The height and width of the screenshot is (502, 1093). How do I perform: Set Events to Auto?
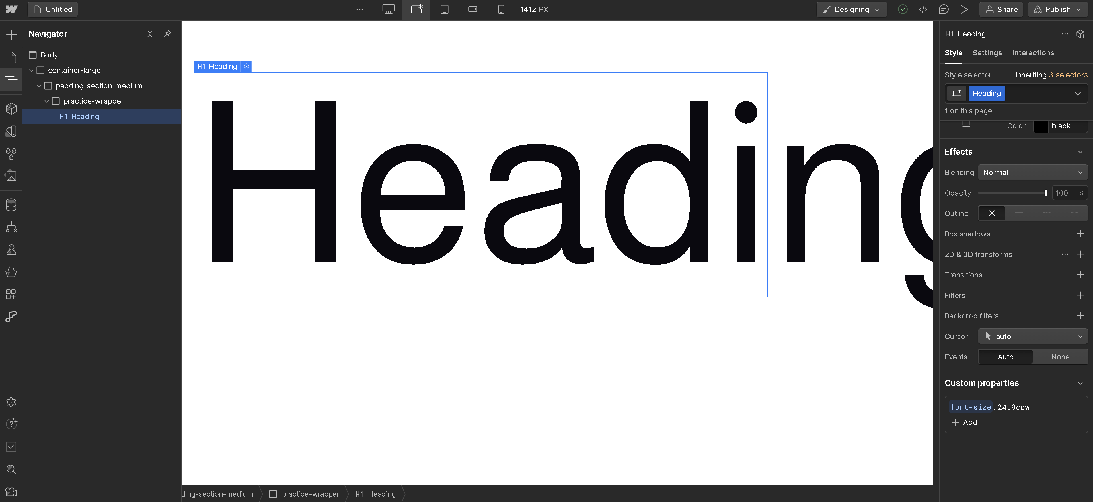(1005, 357)
